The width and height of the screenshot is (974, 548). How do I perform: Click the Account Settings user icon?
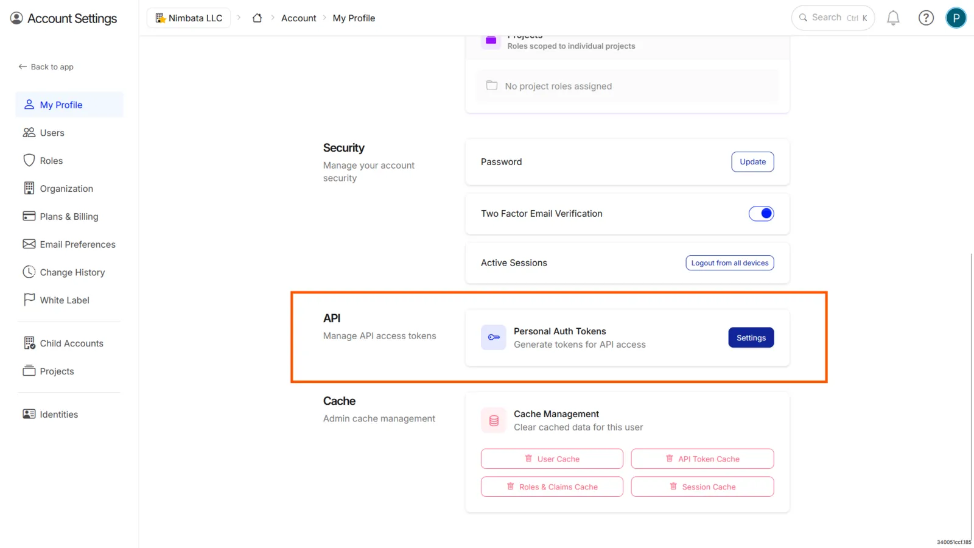tap(16, 18)
